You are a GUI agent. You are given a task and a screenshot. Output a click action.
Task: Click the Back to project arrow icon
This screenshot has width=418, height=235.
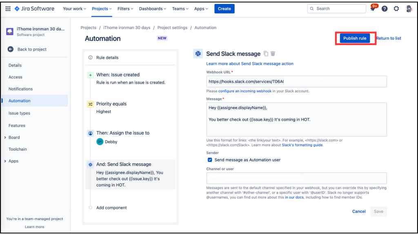pyautogui.click(x=10, y=49)
